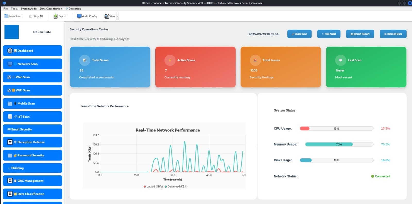Select Network Scan in the sidebar

(32, 64)
